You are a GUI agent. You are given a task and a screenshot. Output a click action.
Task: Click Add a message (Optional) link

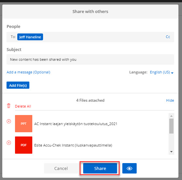pos(28,72)
